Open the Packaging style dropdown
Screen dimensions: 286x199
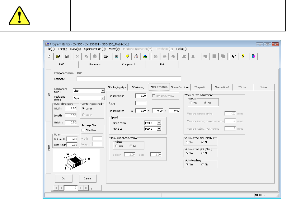point(103,98)
